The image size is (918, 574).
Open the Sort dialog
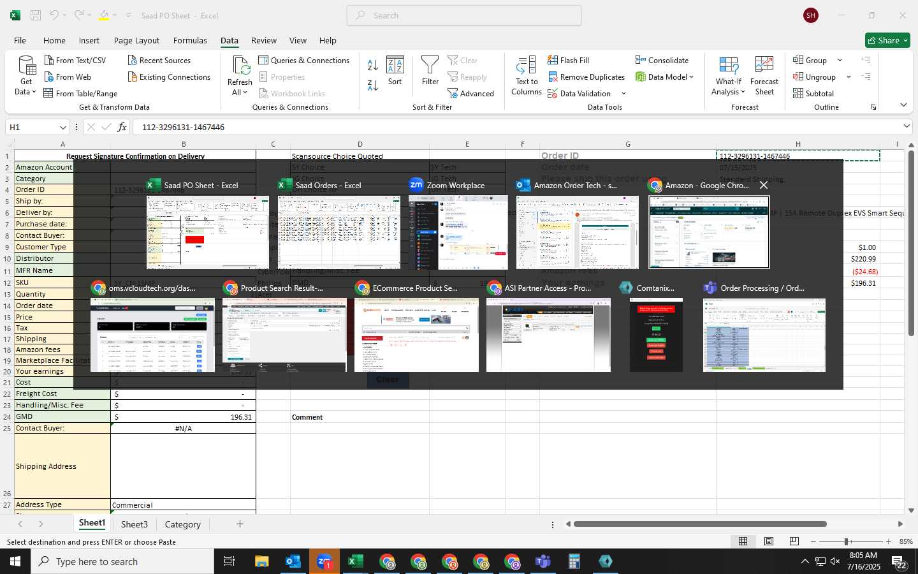(395, 71)
